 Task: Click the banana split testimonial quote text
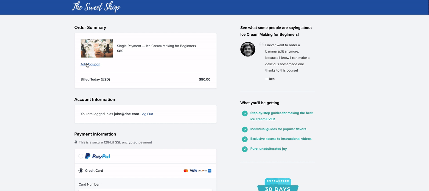[x=287, y=58]
